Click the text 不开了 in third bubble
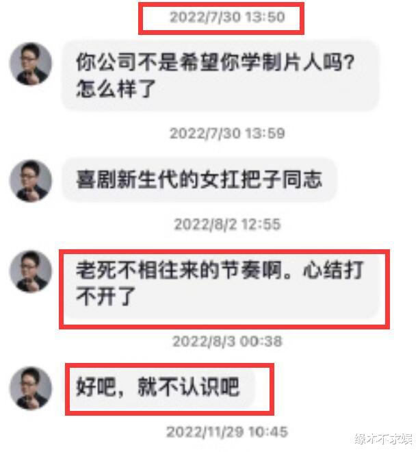Image resolution: width=418 pixels, height=452 pixels. (105, 297)
